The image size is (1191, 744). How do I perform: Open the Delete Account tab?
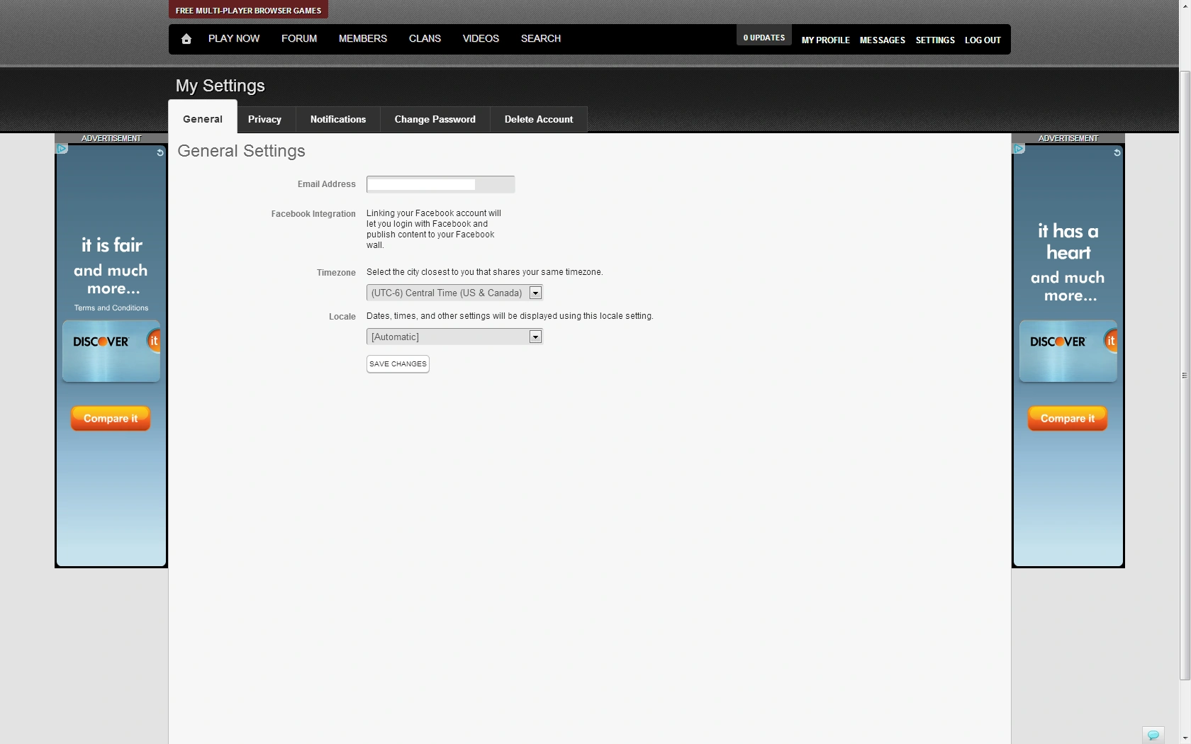539,119
